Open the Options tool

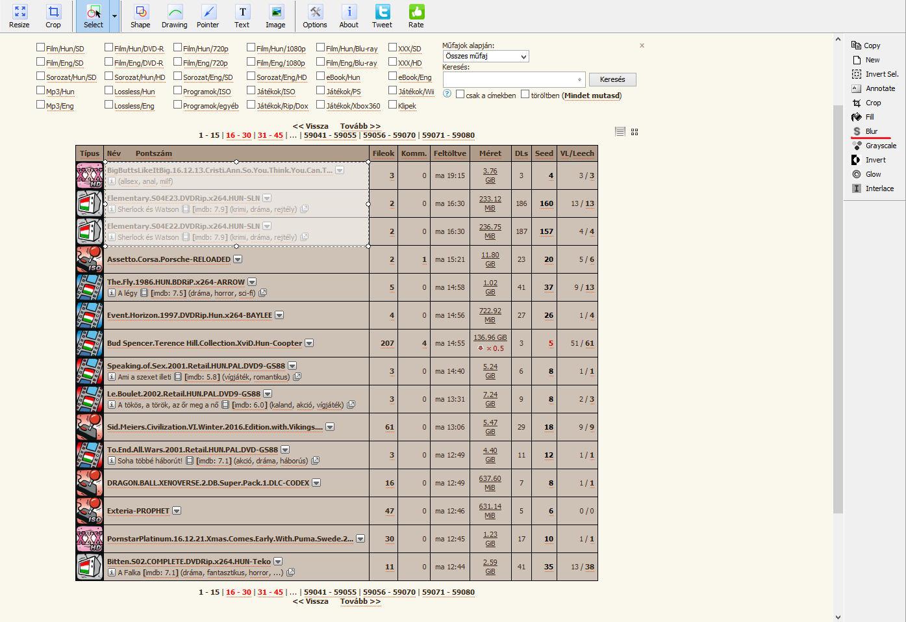coord(315,16)
